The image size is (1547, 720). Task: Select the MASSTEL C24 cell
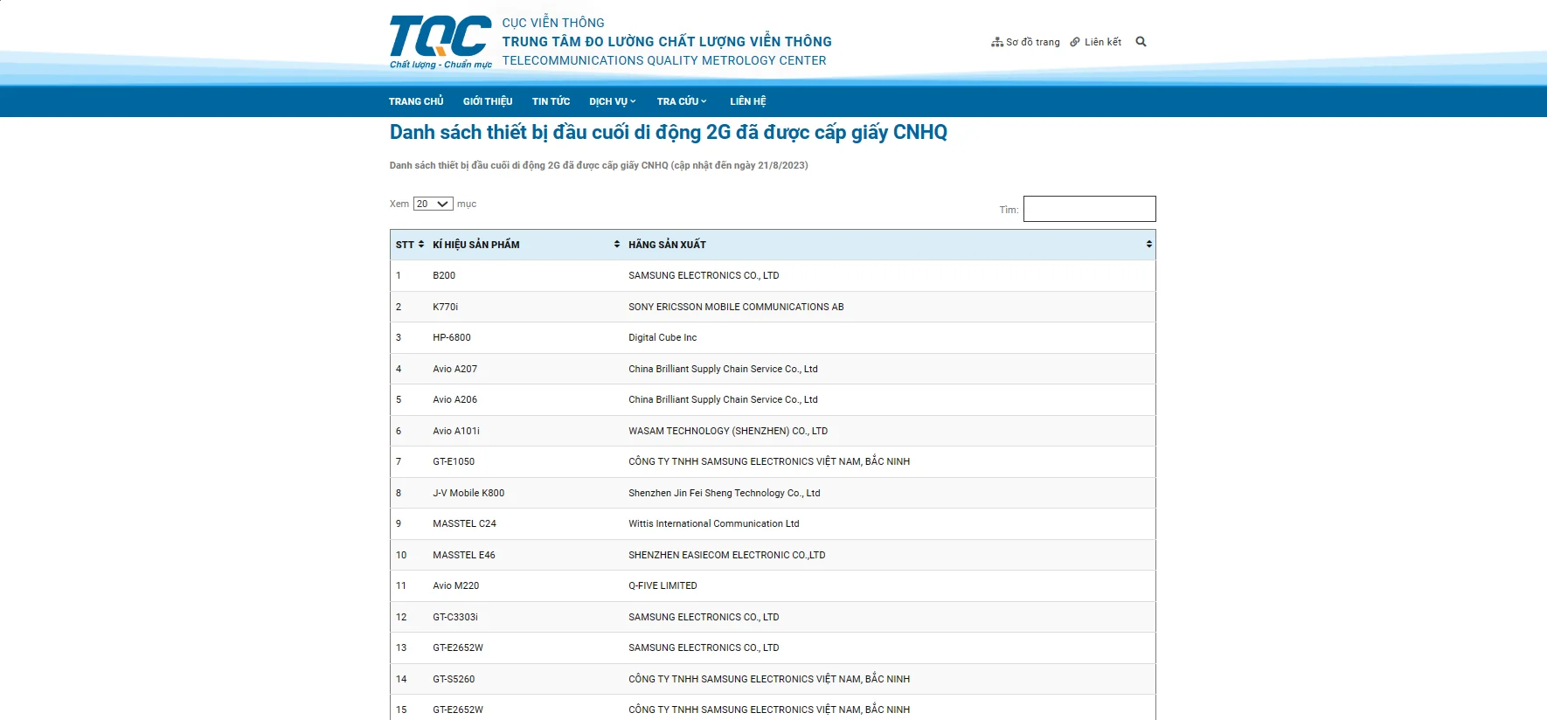click(464, 523)
